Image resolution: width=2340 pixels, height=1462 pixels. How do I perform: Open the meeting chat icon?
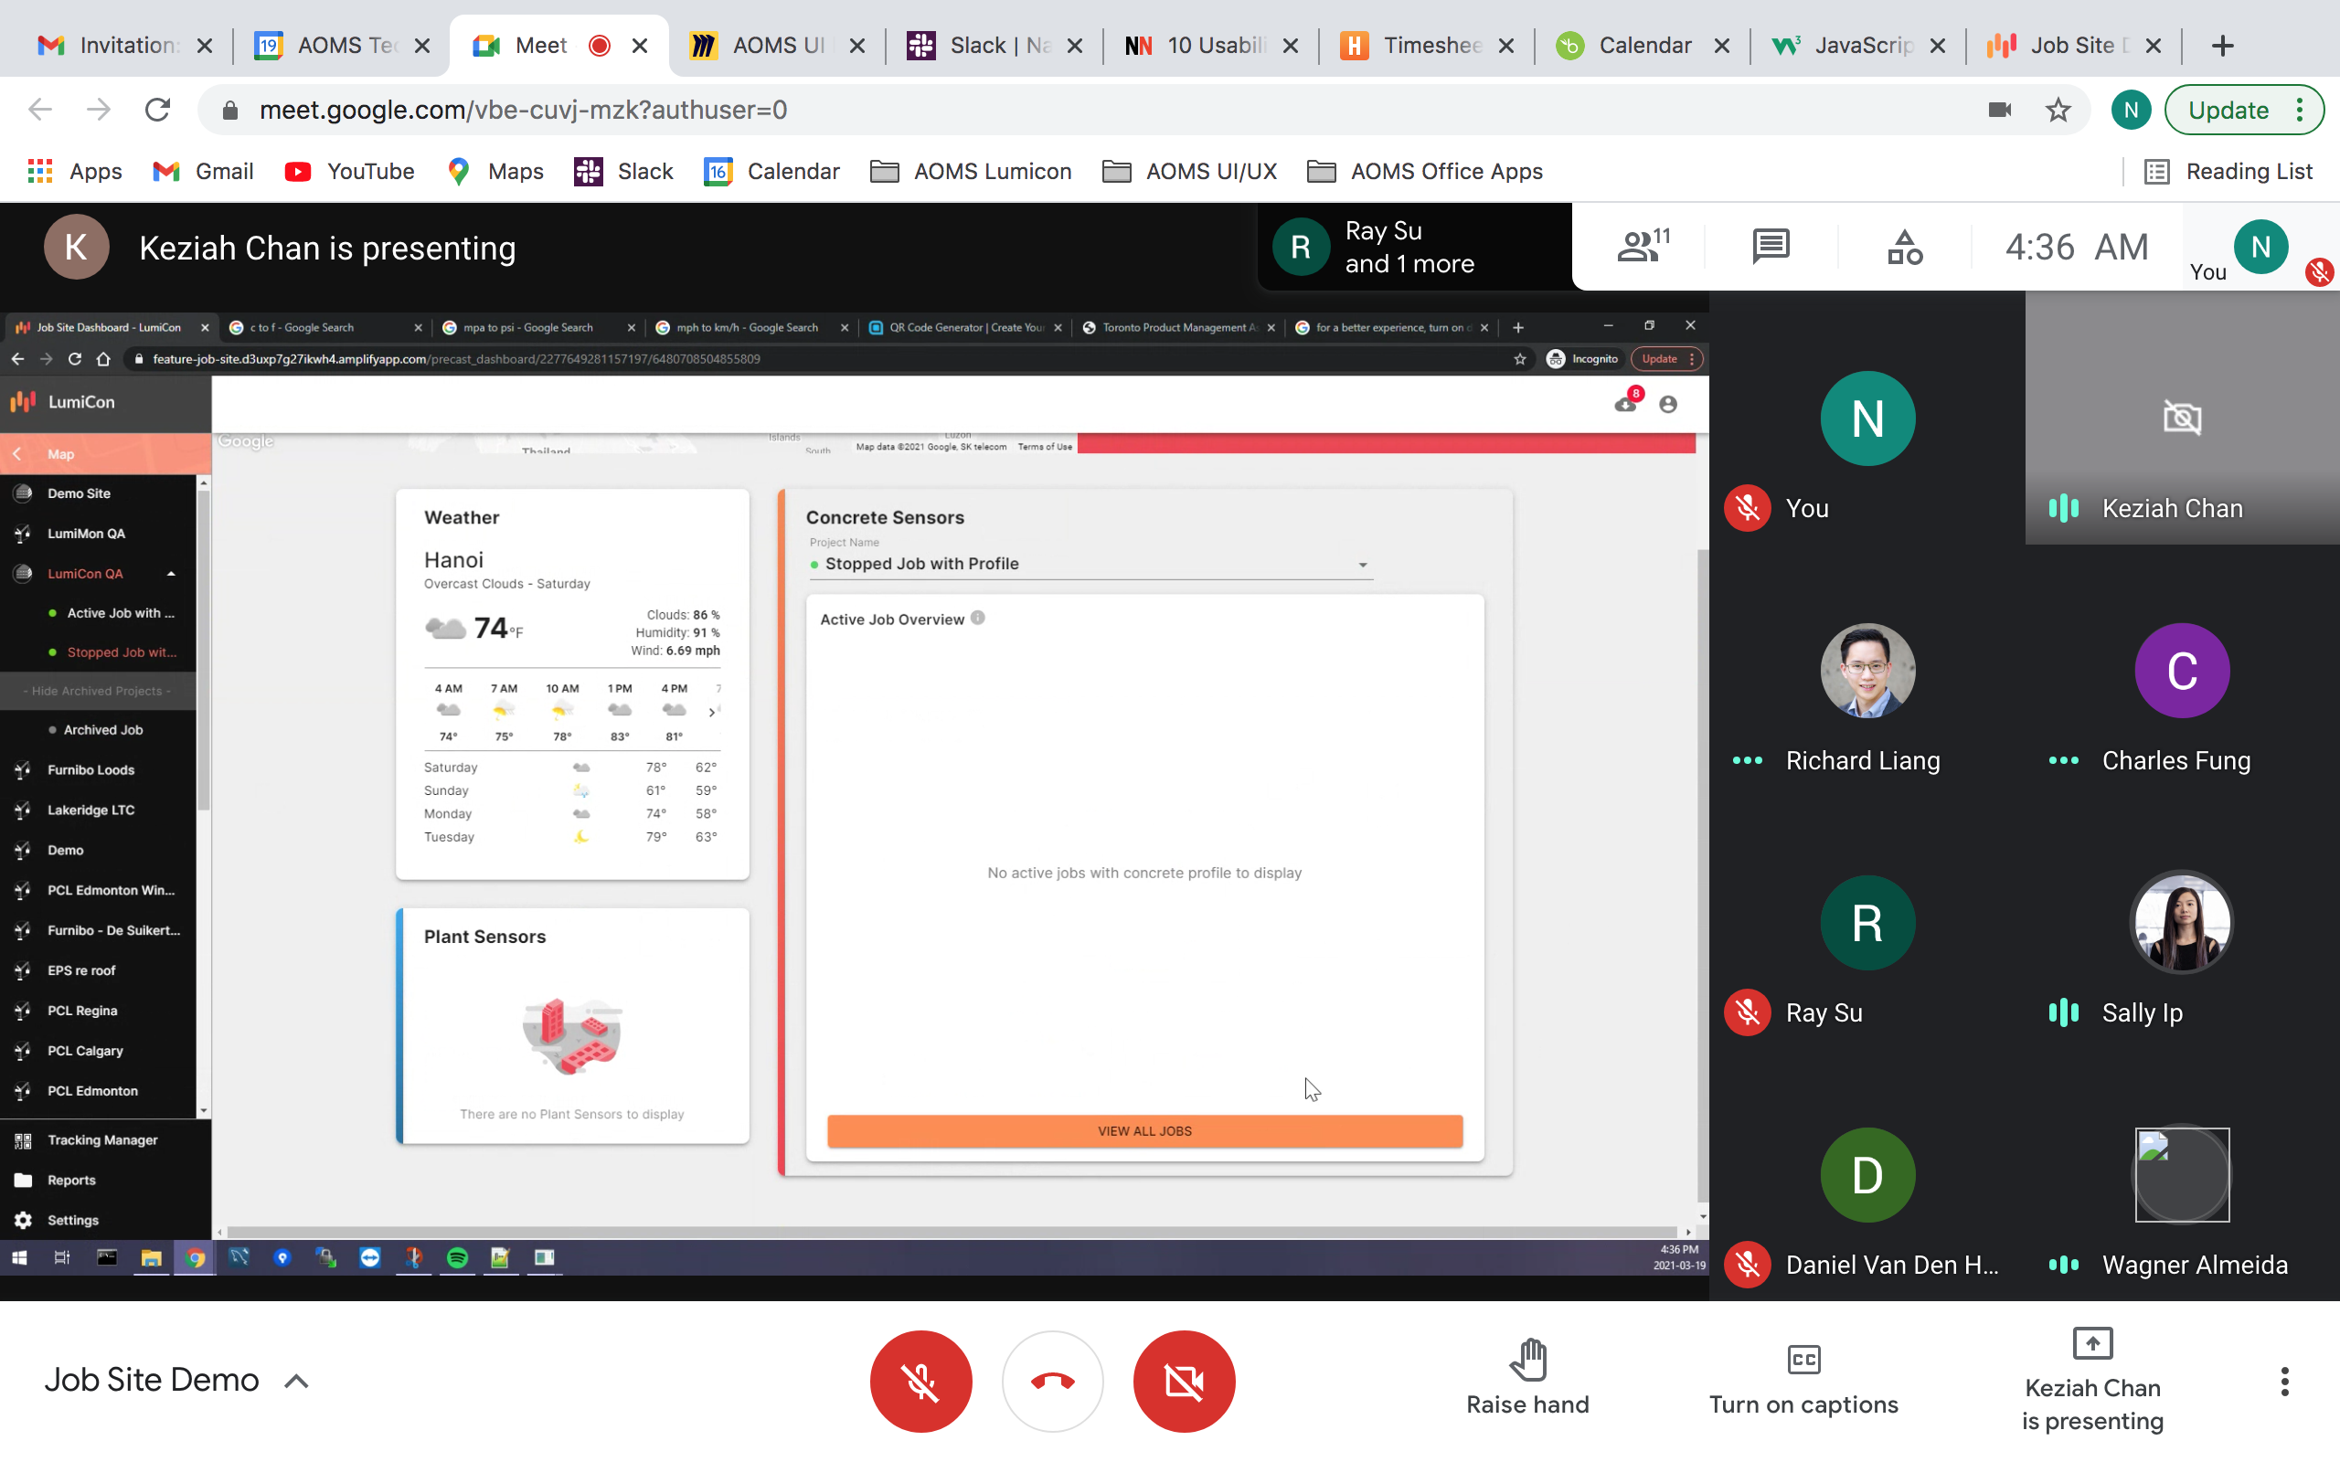coord(1771,247)
